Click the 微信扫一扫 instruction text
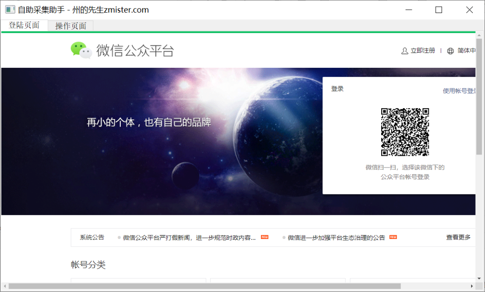 [x=405, y=172]
